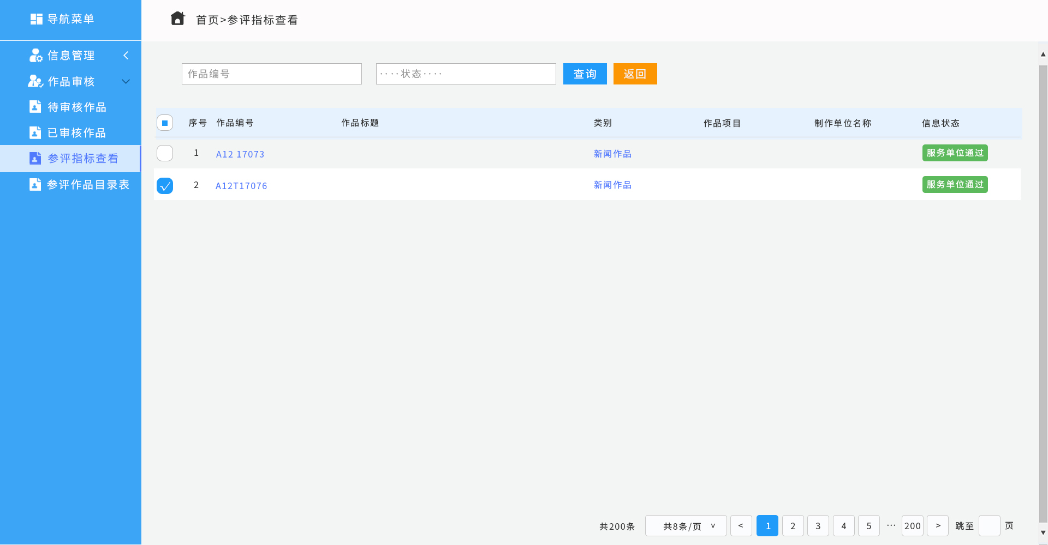Click the 作品审核 user icon
This screenshot has width=1048, height=545.
(x=35, y=81)
